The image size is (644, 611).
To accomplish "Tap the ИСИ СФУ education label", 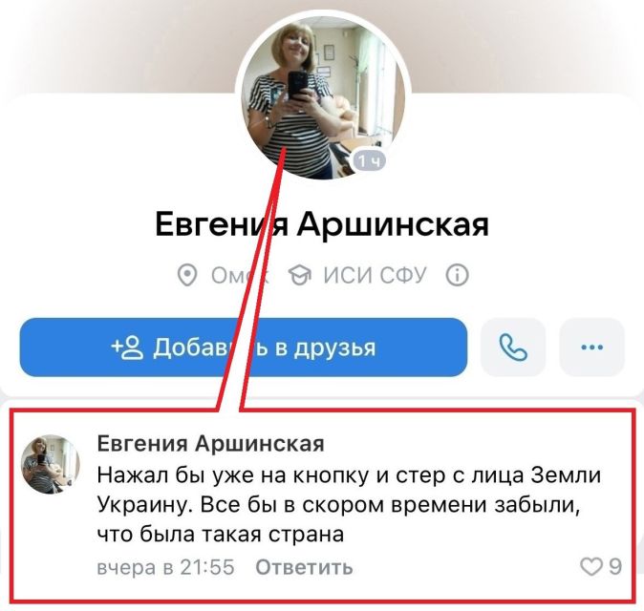I will tap(375, 275).
